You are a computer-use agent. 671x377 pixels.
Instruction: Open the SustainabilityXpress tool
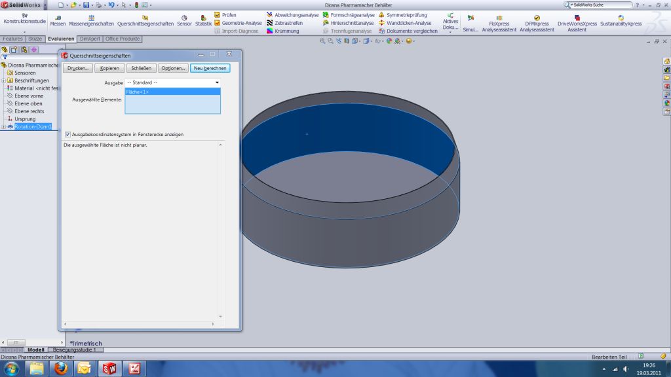tap(621, 23)
